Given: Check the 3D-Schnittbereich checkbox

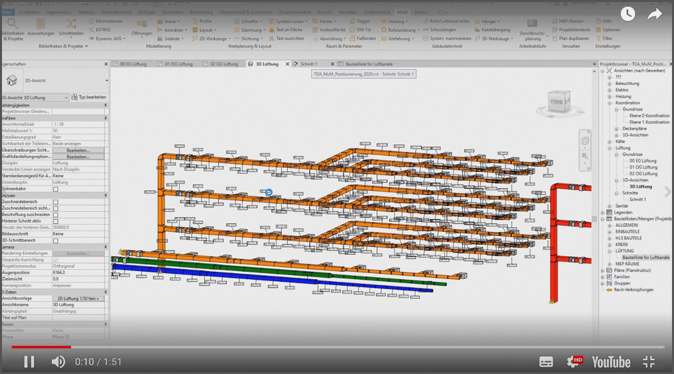Looking at the screenshot, I should (x=56, y=240).
